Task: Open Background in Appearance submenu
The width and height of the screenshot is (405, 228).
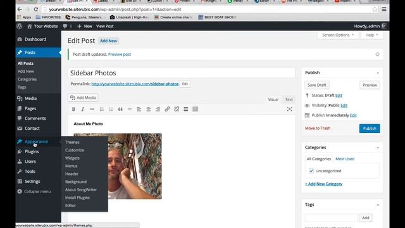Action: click(x=76, y=182)
